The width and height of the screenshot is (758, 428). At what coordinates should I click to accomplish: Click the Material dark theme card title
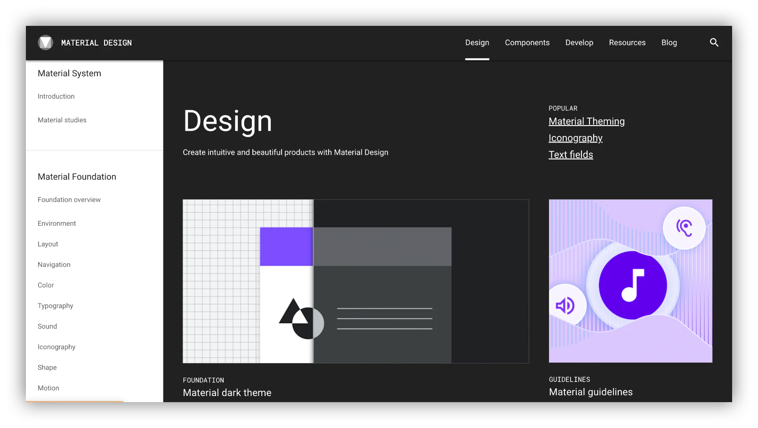point(227,393)
